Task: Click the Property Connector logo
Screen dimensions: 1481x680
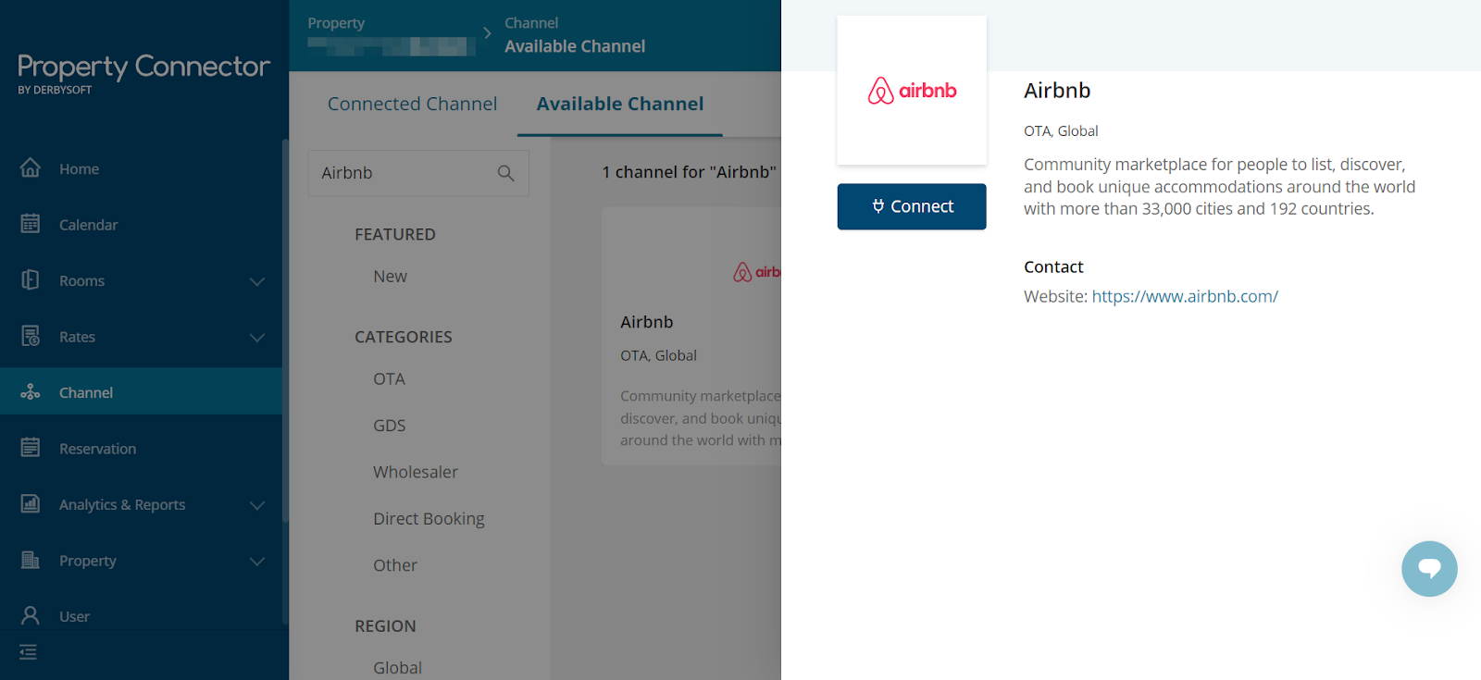Action: pos(143,72)
